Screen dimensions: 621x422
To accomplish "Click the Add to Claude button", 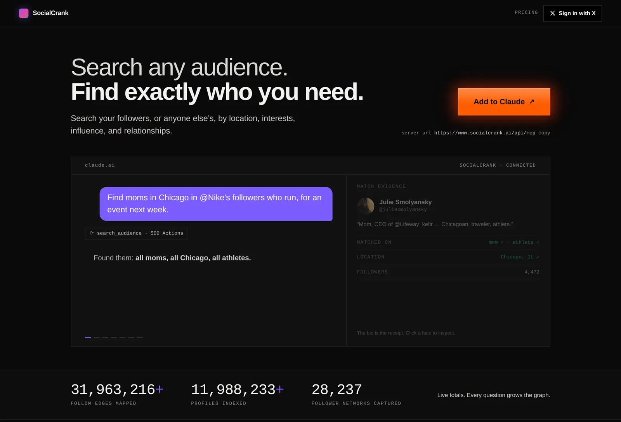I will click(504, 102).
